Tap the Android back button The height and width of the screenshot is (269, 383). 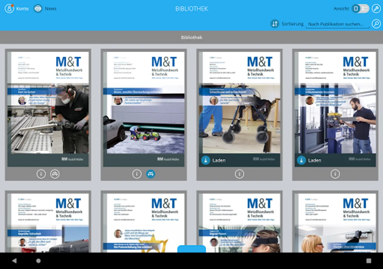pyautogui.click(x=14, y=261)
